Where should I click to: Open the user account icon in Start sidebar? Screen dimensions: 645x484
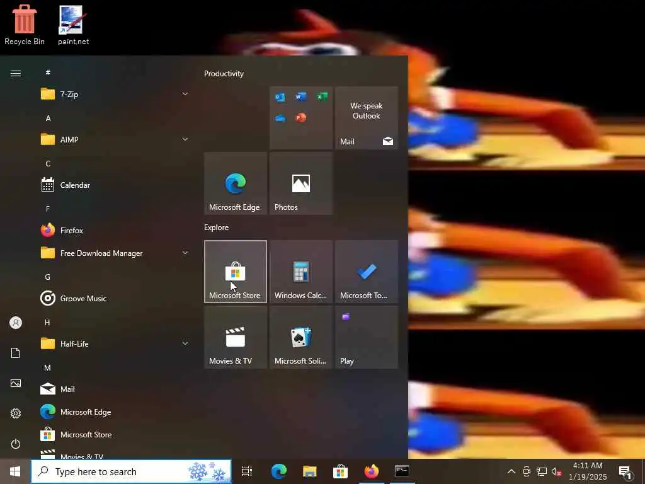point(16,323)
